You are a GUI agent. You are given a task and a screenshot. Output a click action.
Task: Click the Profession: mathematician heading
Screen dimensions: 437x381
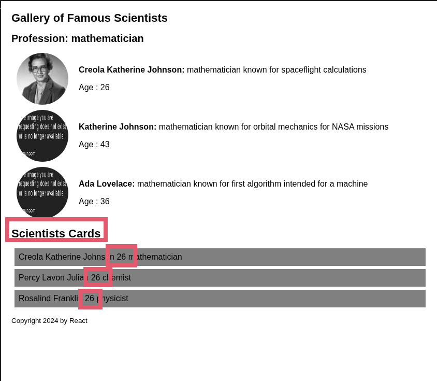78,38
